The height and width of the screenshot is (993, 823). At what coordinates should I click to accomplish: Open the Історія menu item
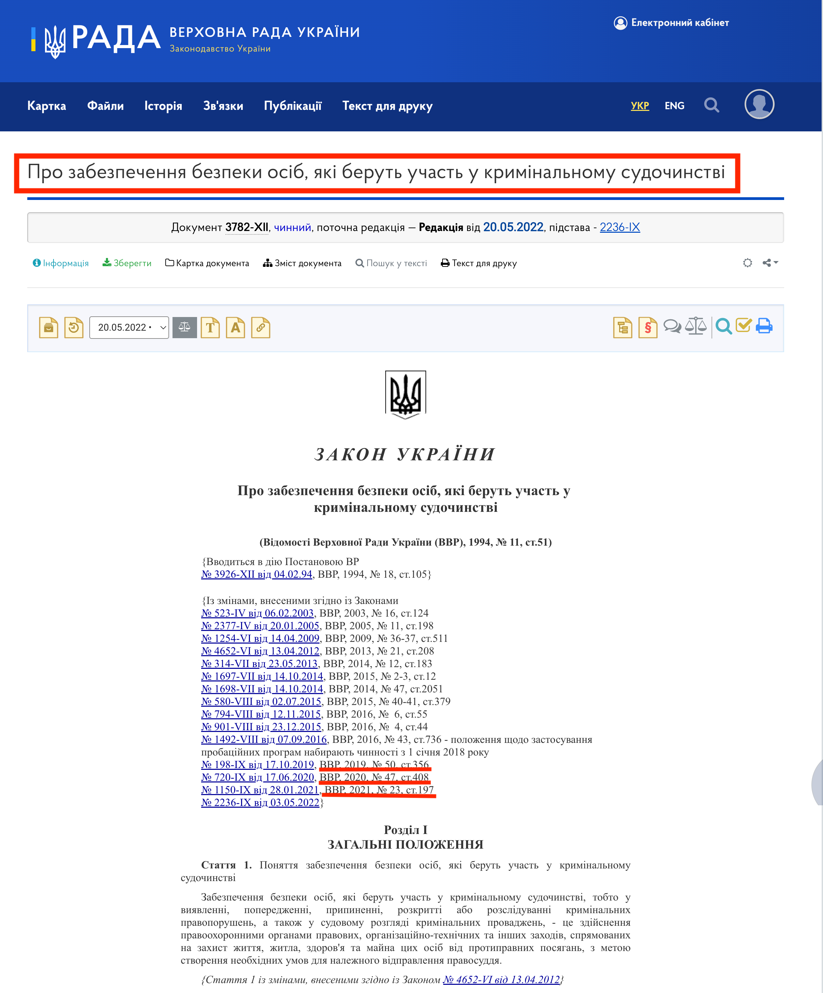[x=163, y=105]
